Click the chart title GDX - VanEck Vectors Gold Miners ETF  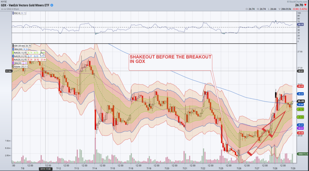click(25, 5)
